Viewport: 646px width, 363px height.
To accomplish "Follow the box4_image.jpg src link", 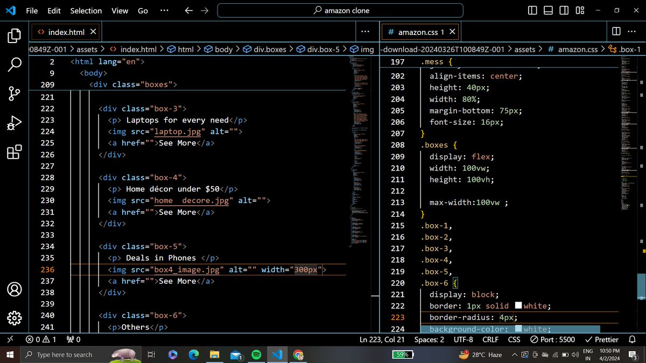I will [x=186, y=269].
